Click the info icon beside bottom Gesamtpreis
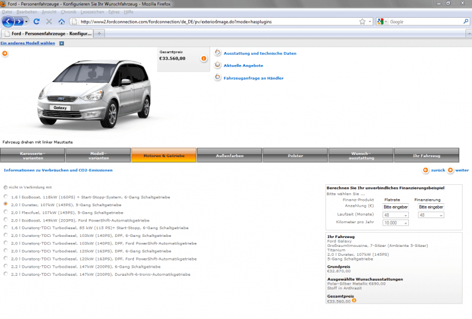 point(355,300)
